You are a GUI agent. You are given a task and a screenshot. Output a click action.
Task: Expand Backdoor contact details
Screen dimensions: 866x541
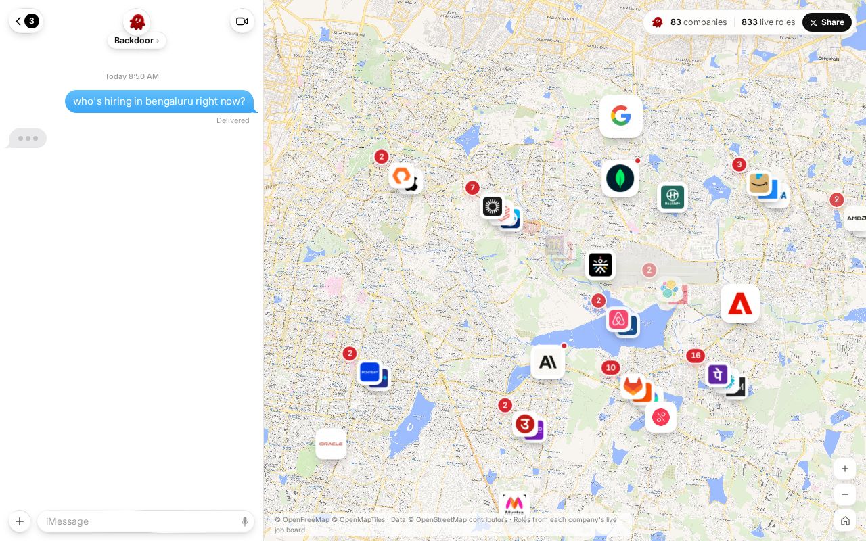[x=137, y=41]
